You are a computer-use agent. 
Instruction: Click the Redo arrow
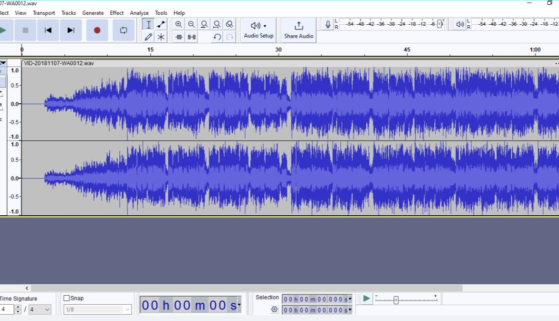pos(229,37)
